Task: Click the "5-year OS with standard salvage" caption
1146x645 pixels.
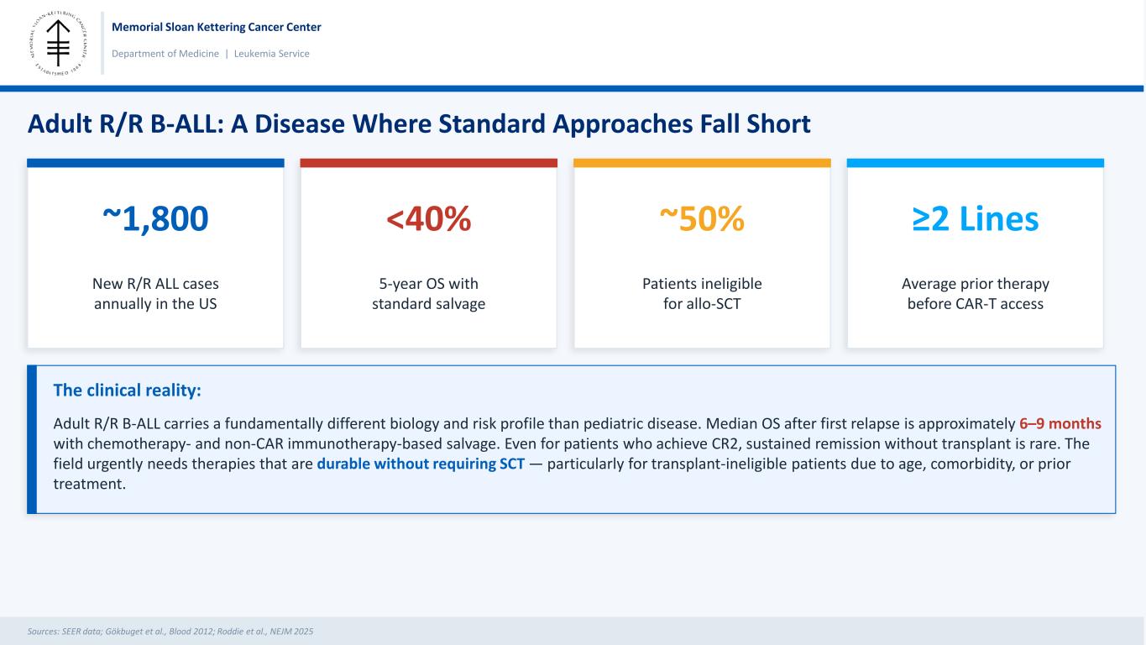Action: point(428,293)
